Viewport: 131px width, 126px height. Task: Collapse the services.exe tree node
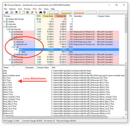pyautogui.click(x=7, y=29)
